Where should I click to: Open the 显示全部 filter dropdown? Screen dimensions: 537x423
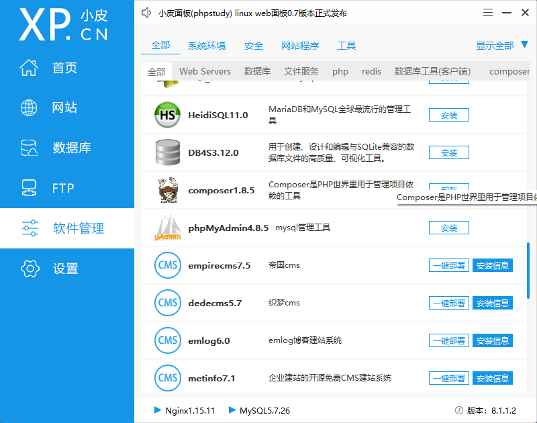(x=495, y=45)
